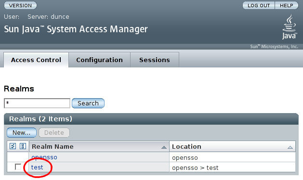Open the test realm link
The width and height of the screenshot is (303, 180).
tap(37, 167)
